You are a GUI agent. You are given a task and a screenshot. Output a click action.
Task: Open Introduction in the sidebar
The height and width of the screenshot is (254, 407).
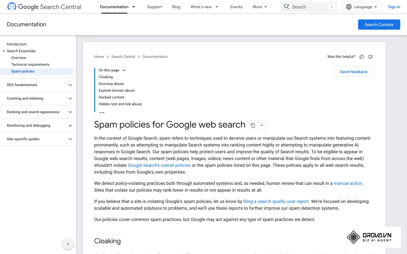click(17, 44)
